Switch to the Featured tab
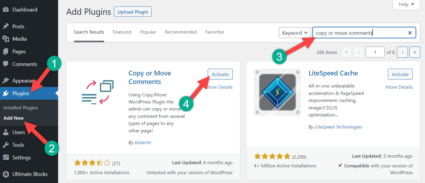Viewport: 425px width, 183px height. pos(122,32)
